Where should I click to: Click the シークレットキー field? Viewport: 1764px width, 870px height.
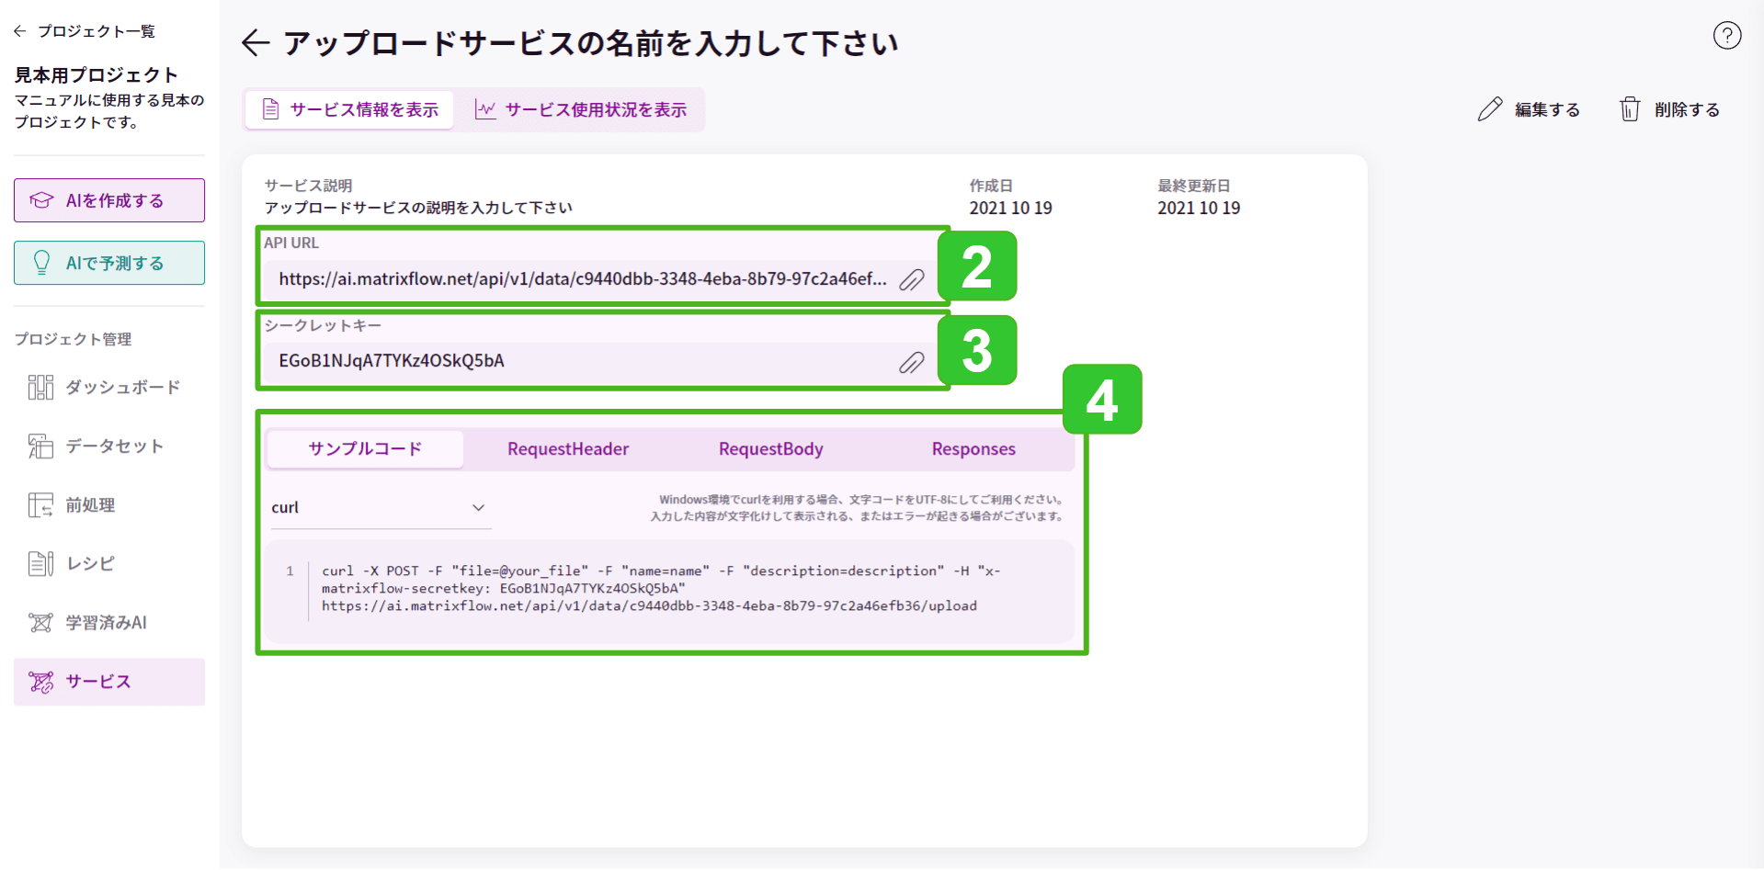click(600, 362)
